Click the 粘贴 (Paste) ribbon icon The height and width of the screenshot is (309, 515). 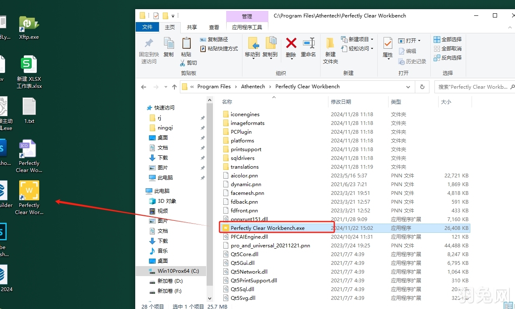click(186, 47)
